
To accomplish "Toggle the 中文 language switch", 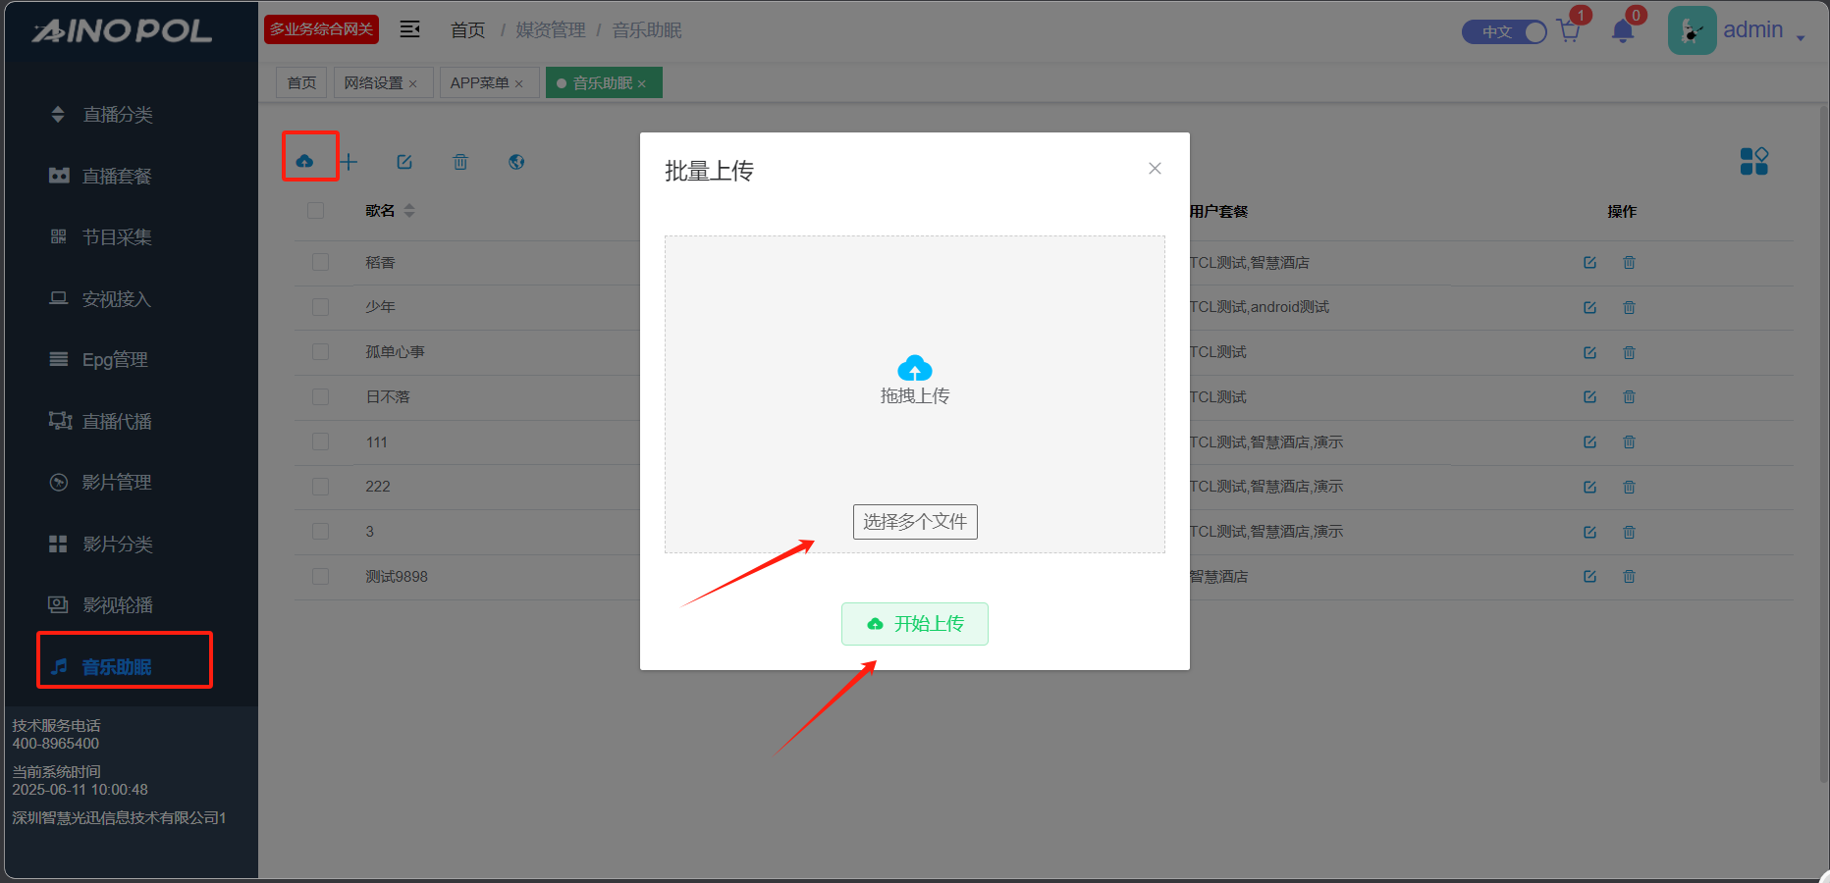I will pos(1504,31).
